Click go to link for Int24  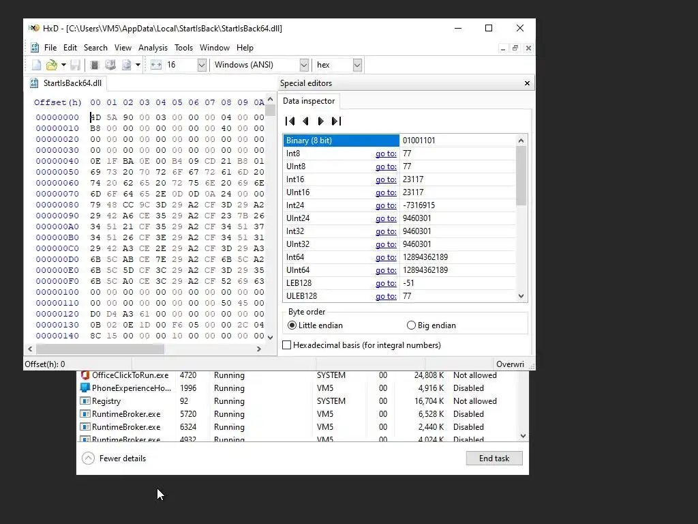pos(386,205)
